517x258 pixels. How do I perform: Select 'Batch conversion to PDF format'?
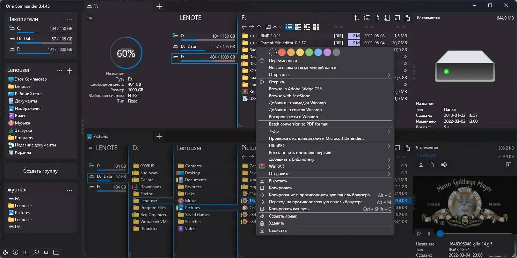(325, 124)
